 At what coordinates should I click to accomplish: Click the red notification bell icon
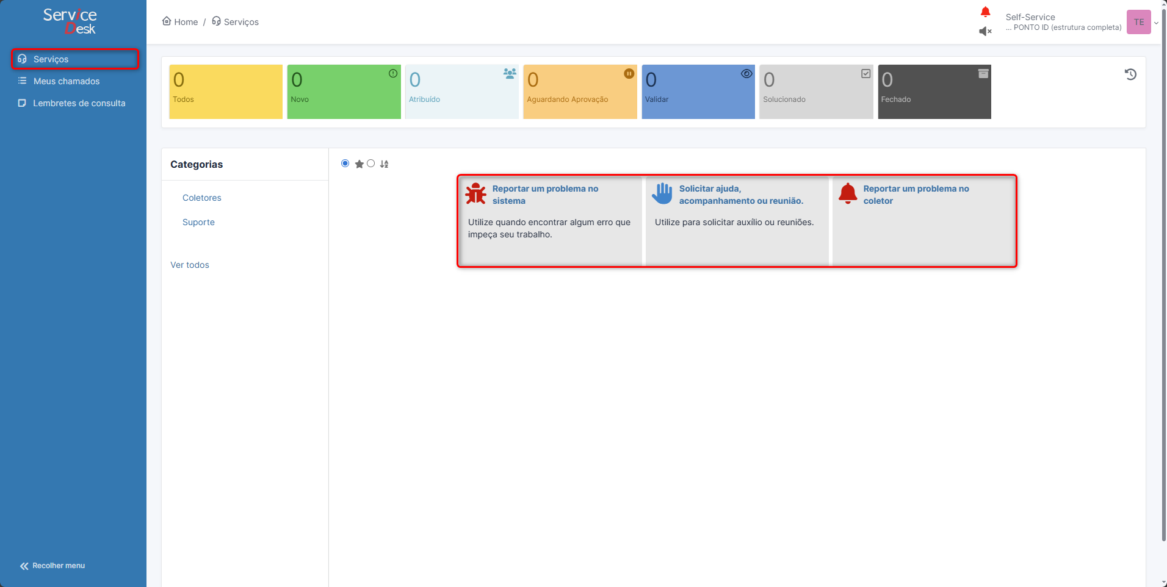[985, 12]
